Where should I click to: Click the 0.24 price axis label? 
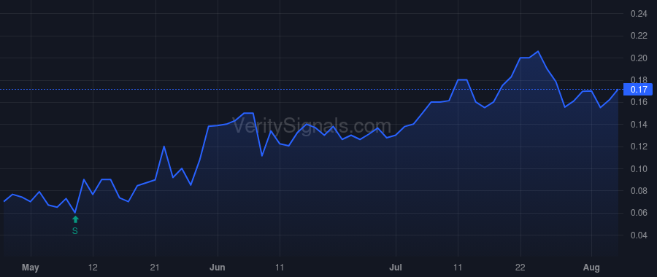[639, 14]
